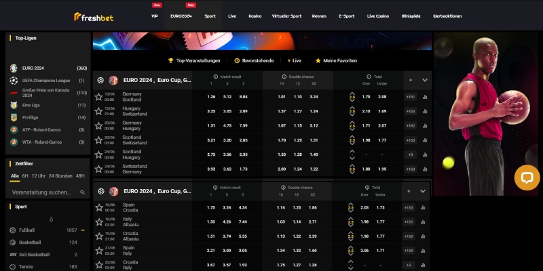This screenshot has height=271, width=543.
Task: Click the Basketball sidebar icon
Action: (x=12, y=243)
